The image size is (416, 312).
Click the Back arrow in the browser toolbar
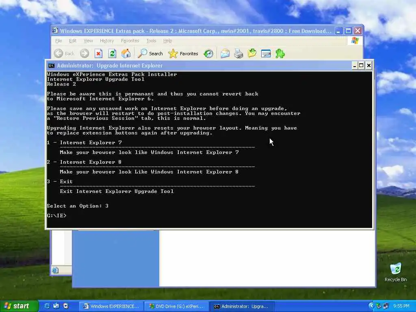tap(58, 54)
